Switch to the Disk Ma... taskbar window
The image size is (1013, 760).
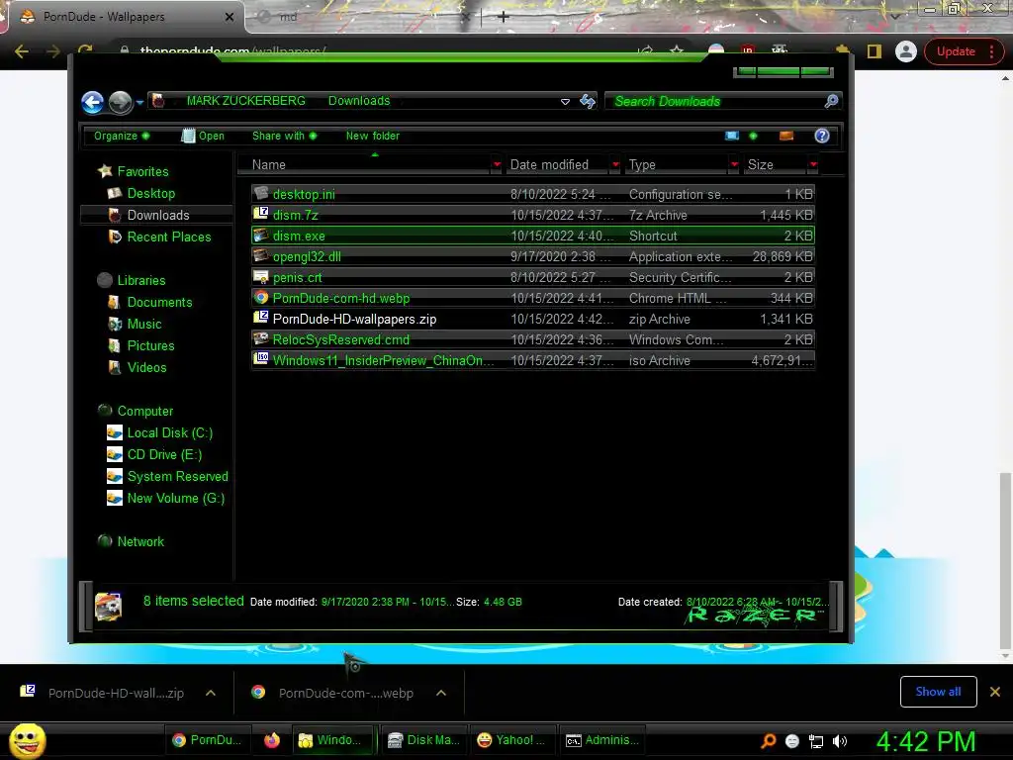pos(423,740)
